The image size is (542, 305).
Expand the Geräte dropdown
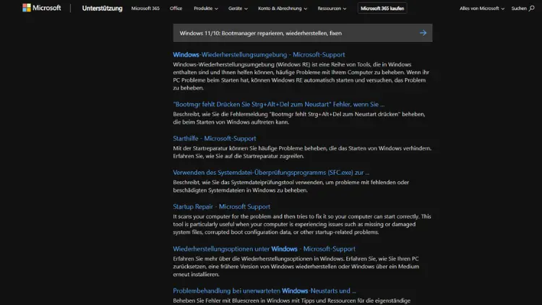tap(238, 8)
